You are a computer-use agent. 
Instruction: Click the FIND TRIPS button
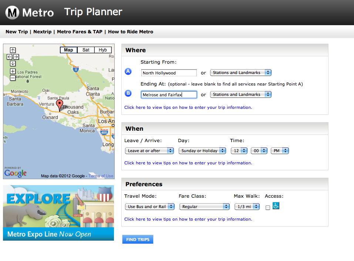coord(138,239)
